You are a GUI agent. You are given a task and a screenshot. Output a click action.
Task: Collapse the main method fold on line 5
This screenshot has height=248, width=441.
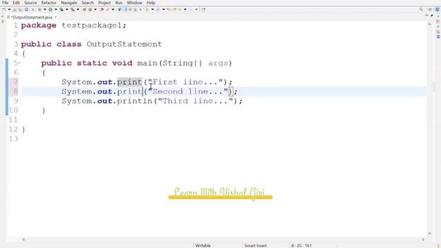pos(20,63)
